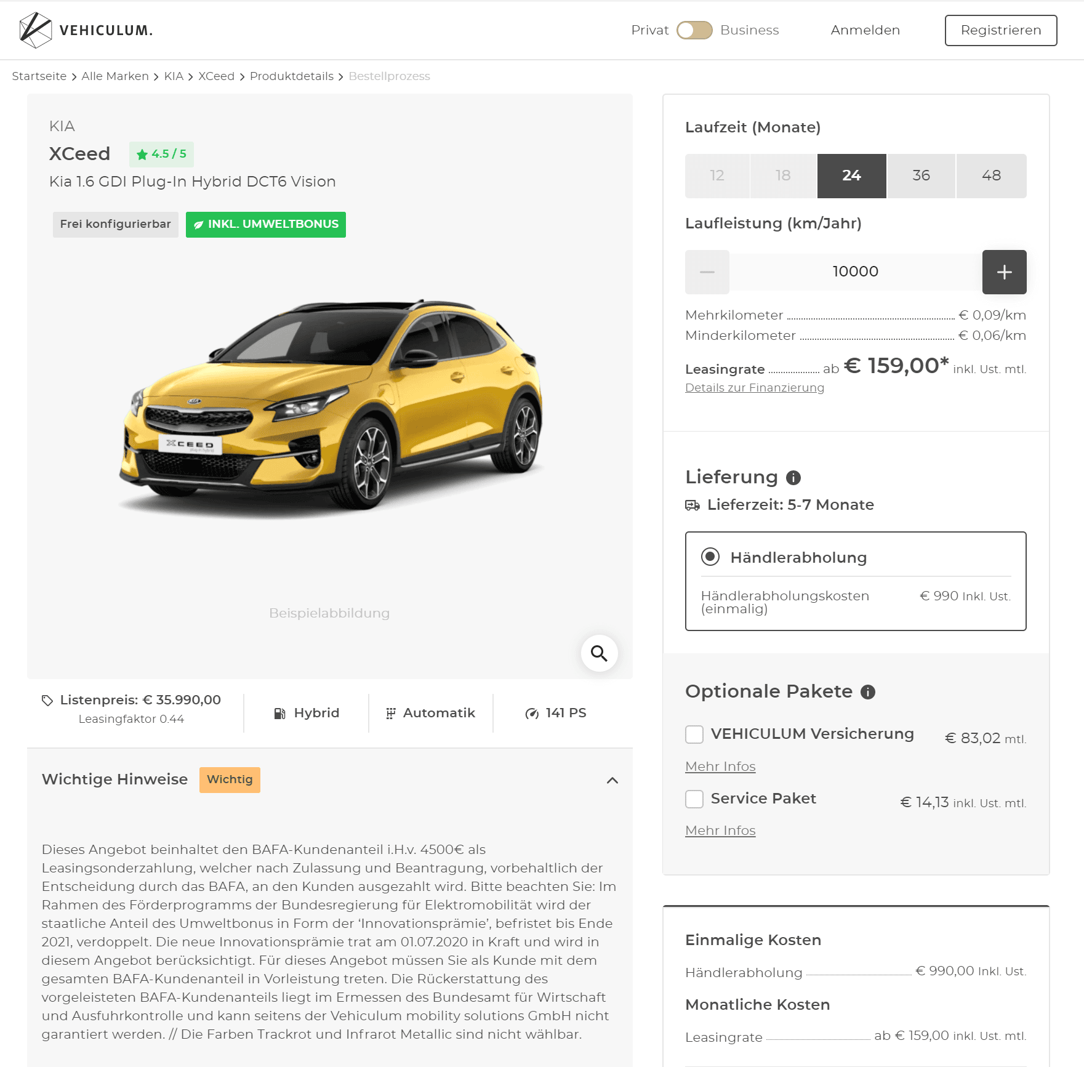Open Details zur Finanzierung link
Viewport: 1084px width, 1067px height.
coord(754,388)
